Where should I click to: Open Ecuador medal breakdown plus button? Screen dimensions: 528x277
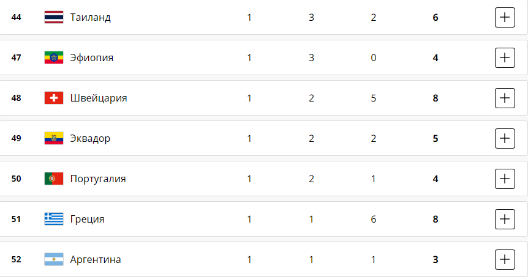[x=504, y=138]
